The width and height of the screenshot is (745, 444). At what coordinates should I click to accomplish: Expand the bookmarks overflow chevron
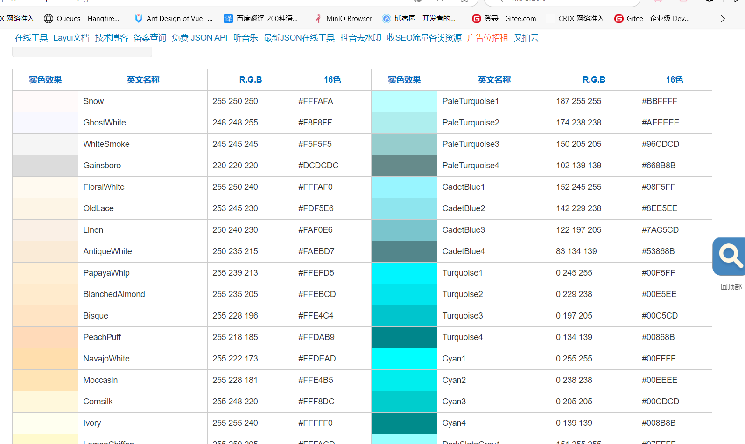723,19
